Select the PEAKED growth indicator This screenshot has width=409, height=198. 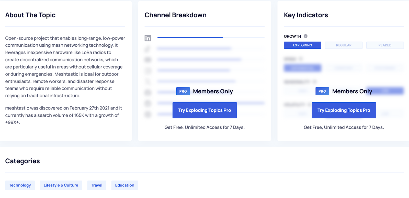[x=385, y=45]
